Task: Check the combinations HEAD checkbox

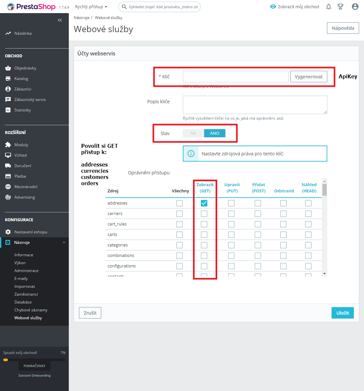Action: tap(308, 255)
